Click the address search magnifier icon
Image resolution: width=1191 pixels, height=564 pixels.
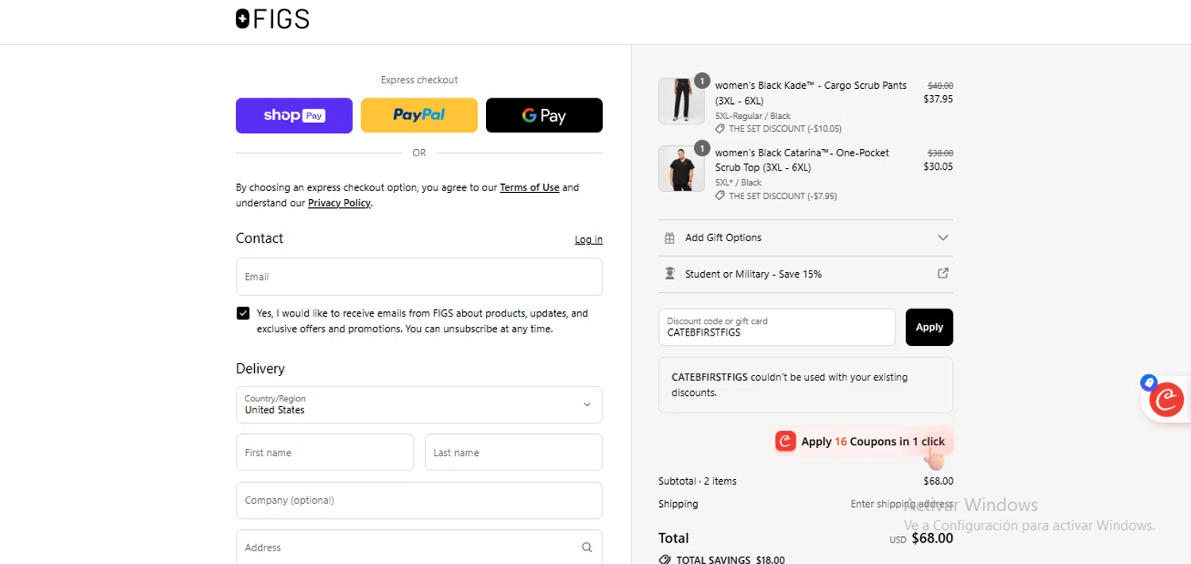click(587, 547)
